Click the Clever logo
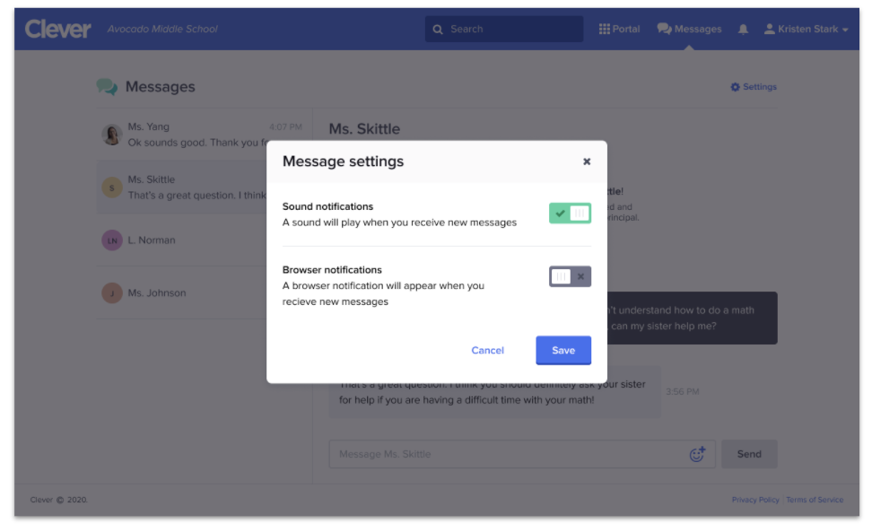Image resolution: width=872 pixels, height=532 pixels. pos(57,29)
